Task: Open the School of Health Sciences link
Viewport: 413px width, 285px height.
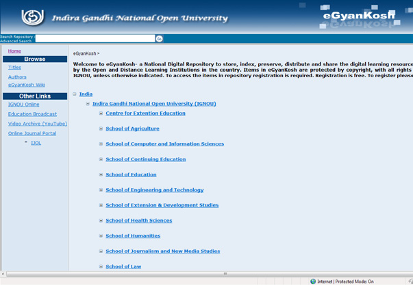Action: pos(139,221)
